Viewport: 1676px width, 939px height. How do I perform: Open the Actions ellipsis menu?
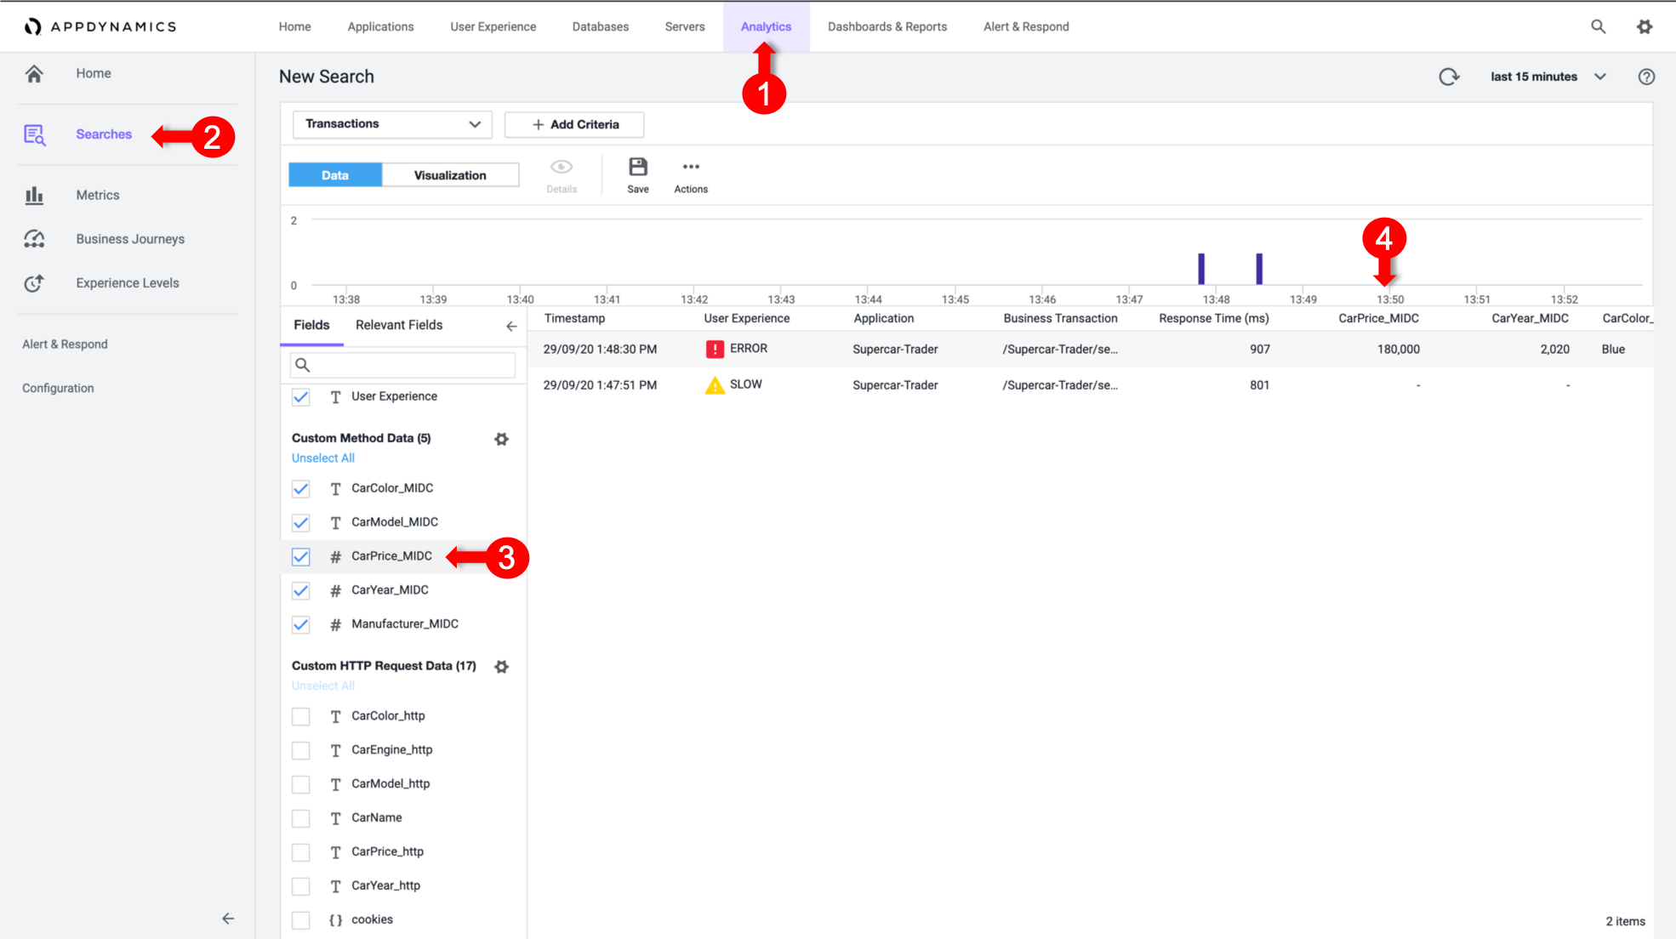691,167
